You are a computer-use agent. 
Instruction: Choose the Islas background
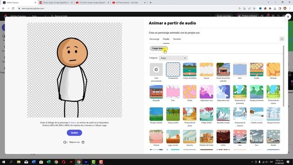click(240, 137)
